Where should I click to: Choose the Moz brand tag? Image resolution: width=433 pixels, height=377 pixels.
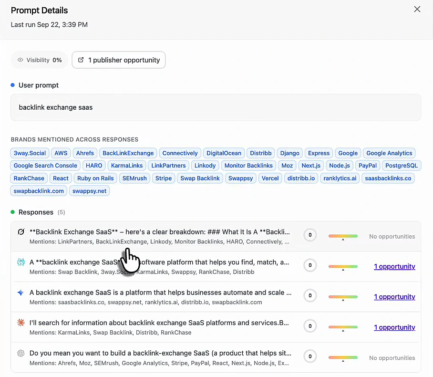[x=287, y=166]
